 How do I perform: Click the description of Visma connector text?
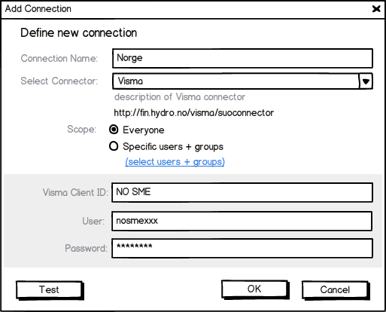tap(180, 97)
